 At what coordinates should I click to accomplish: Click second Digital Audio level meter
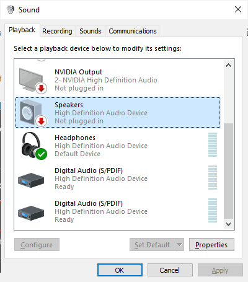213,211
